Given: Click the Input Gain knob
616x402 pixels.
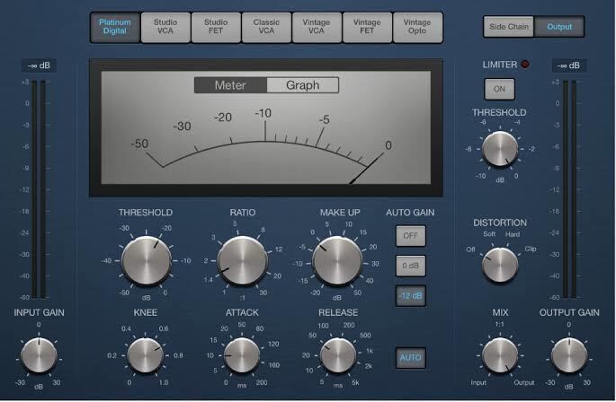Looking at the screenshot, I should click(39, 355).
